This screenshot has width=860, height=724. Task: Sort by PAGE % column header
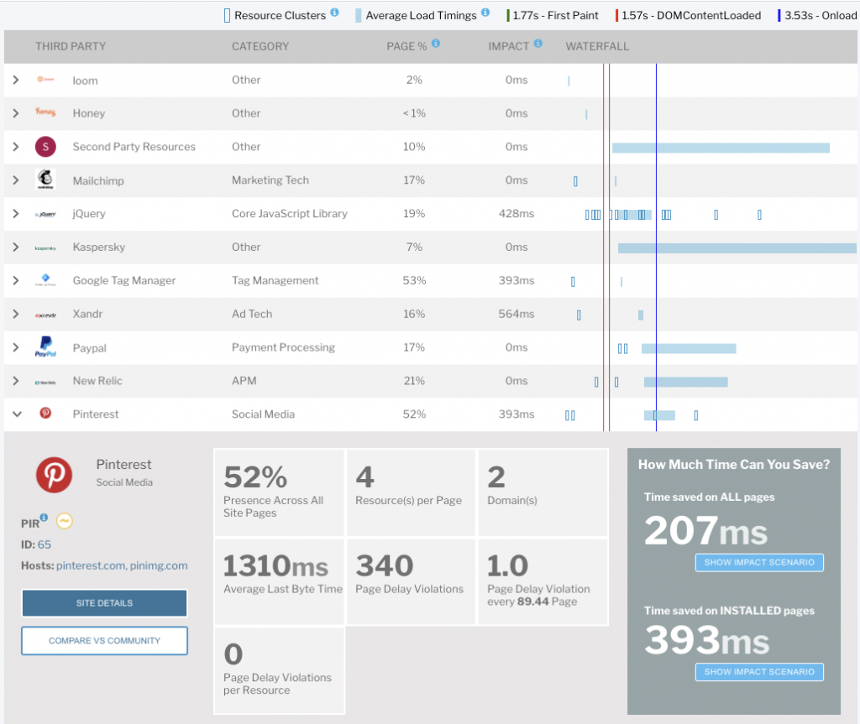[x=406, y=47]
